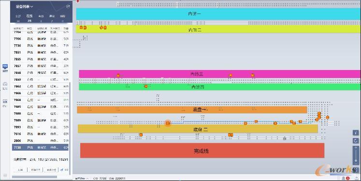The height and width of the screenshot is (181, 361).
Task: Click the pop-out icon in device list header
Action: pyautogui.click(x=68, y=7)
